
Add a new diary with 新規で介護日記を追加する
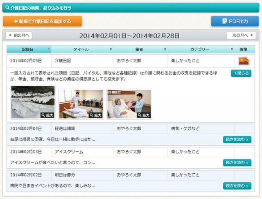(42, 21)
